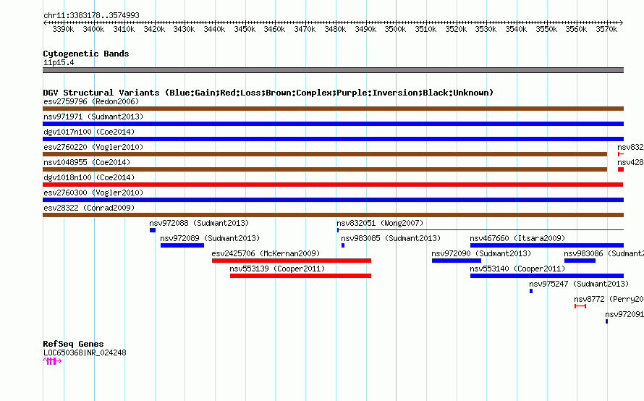
Task: Select the nsv983086 blue bar
Action: [580, 261]
